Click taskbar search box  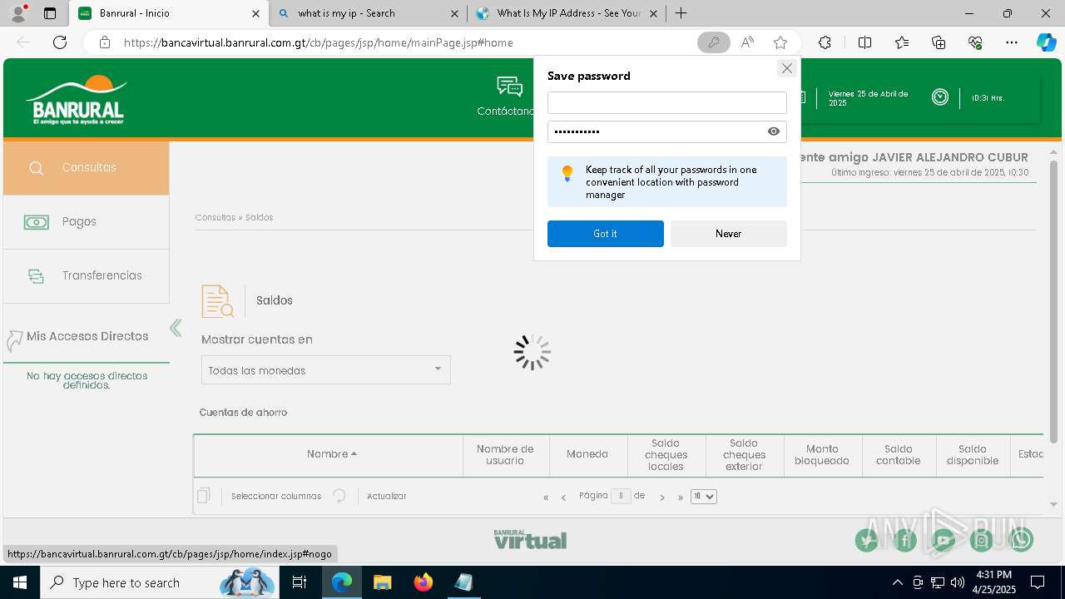pos(158,582)
